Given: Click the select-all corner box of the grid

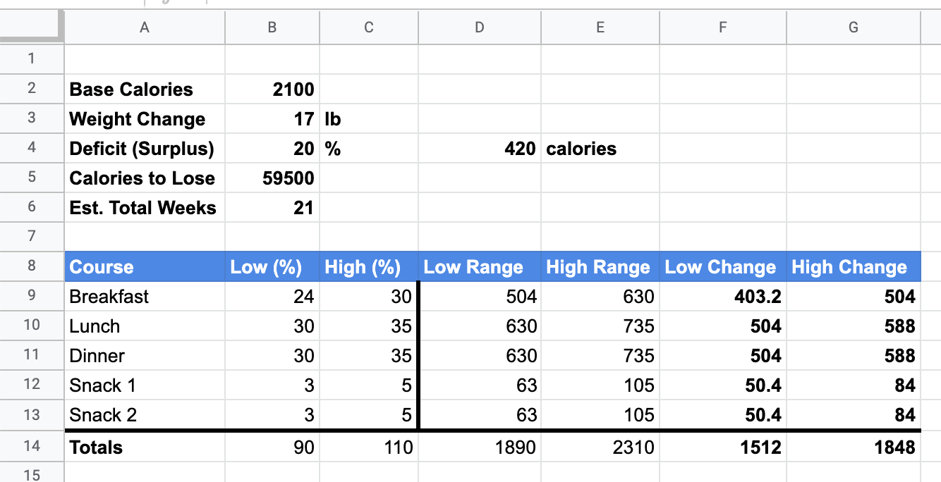Looking at the screenshot, I should pos(32,27).
